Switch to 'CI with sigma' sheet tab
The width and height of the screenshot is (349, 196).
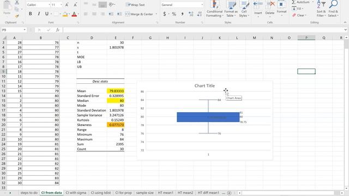pos(76,193)
